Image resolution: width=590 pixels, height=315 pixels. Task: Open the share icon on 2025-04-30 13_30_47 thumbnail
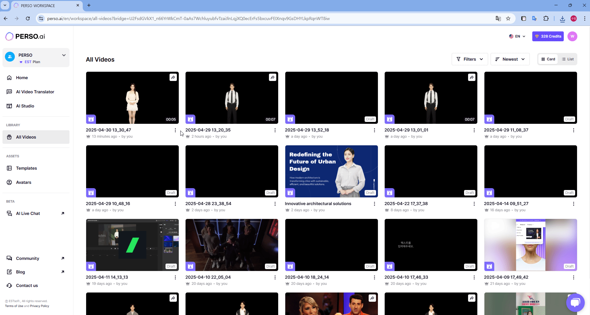pyautogui.click(x=173, y=77)
